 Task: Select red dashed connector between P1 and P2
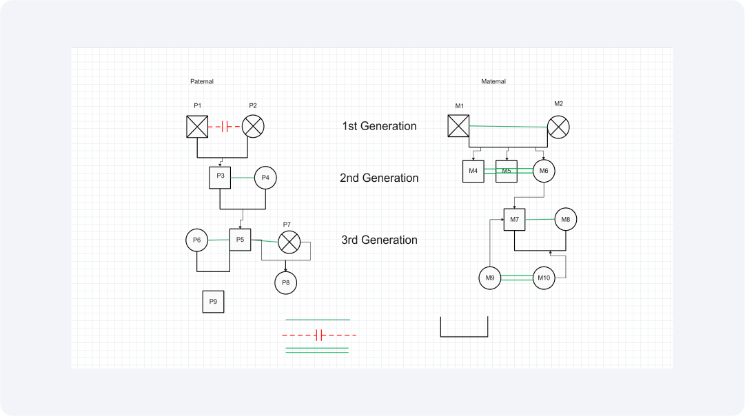pos(225,127)
